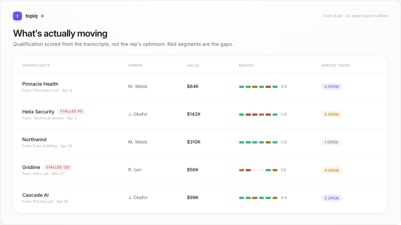Click 'from: Technical review · Apr 2'
The height and width of the screenshot is (225, 401).
coord(49,119)
